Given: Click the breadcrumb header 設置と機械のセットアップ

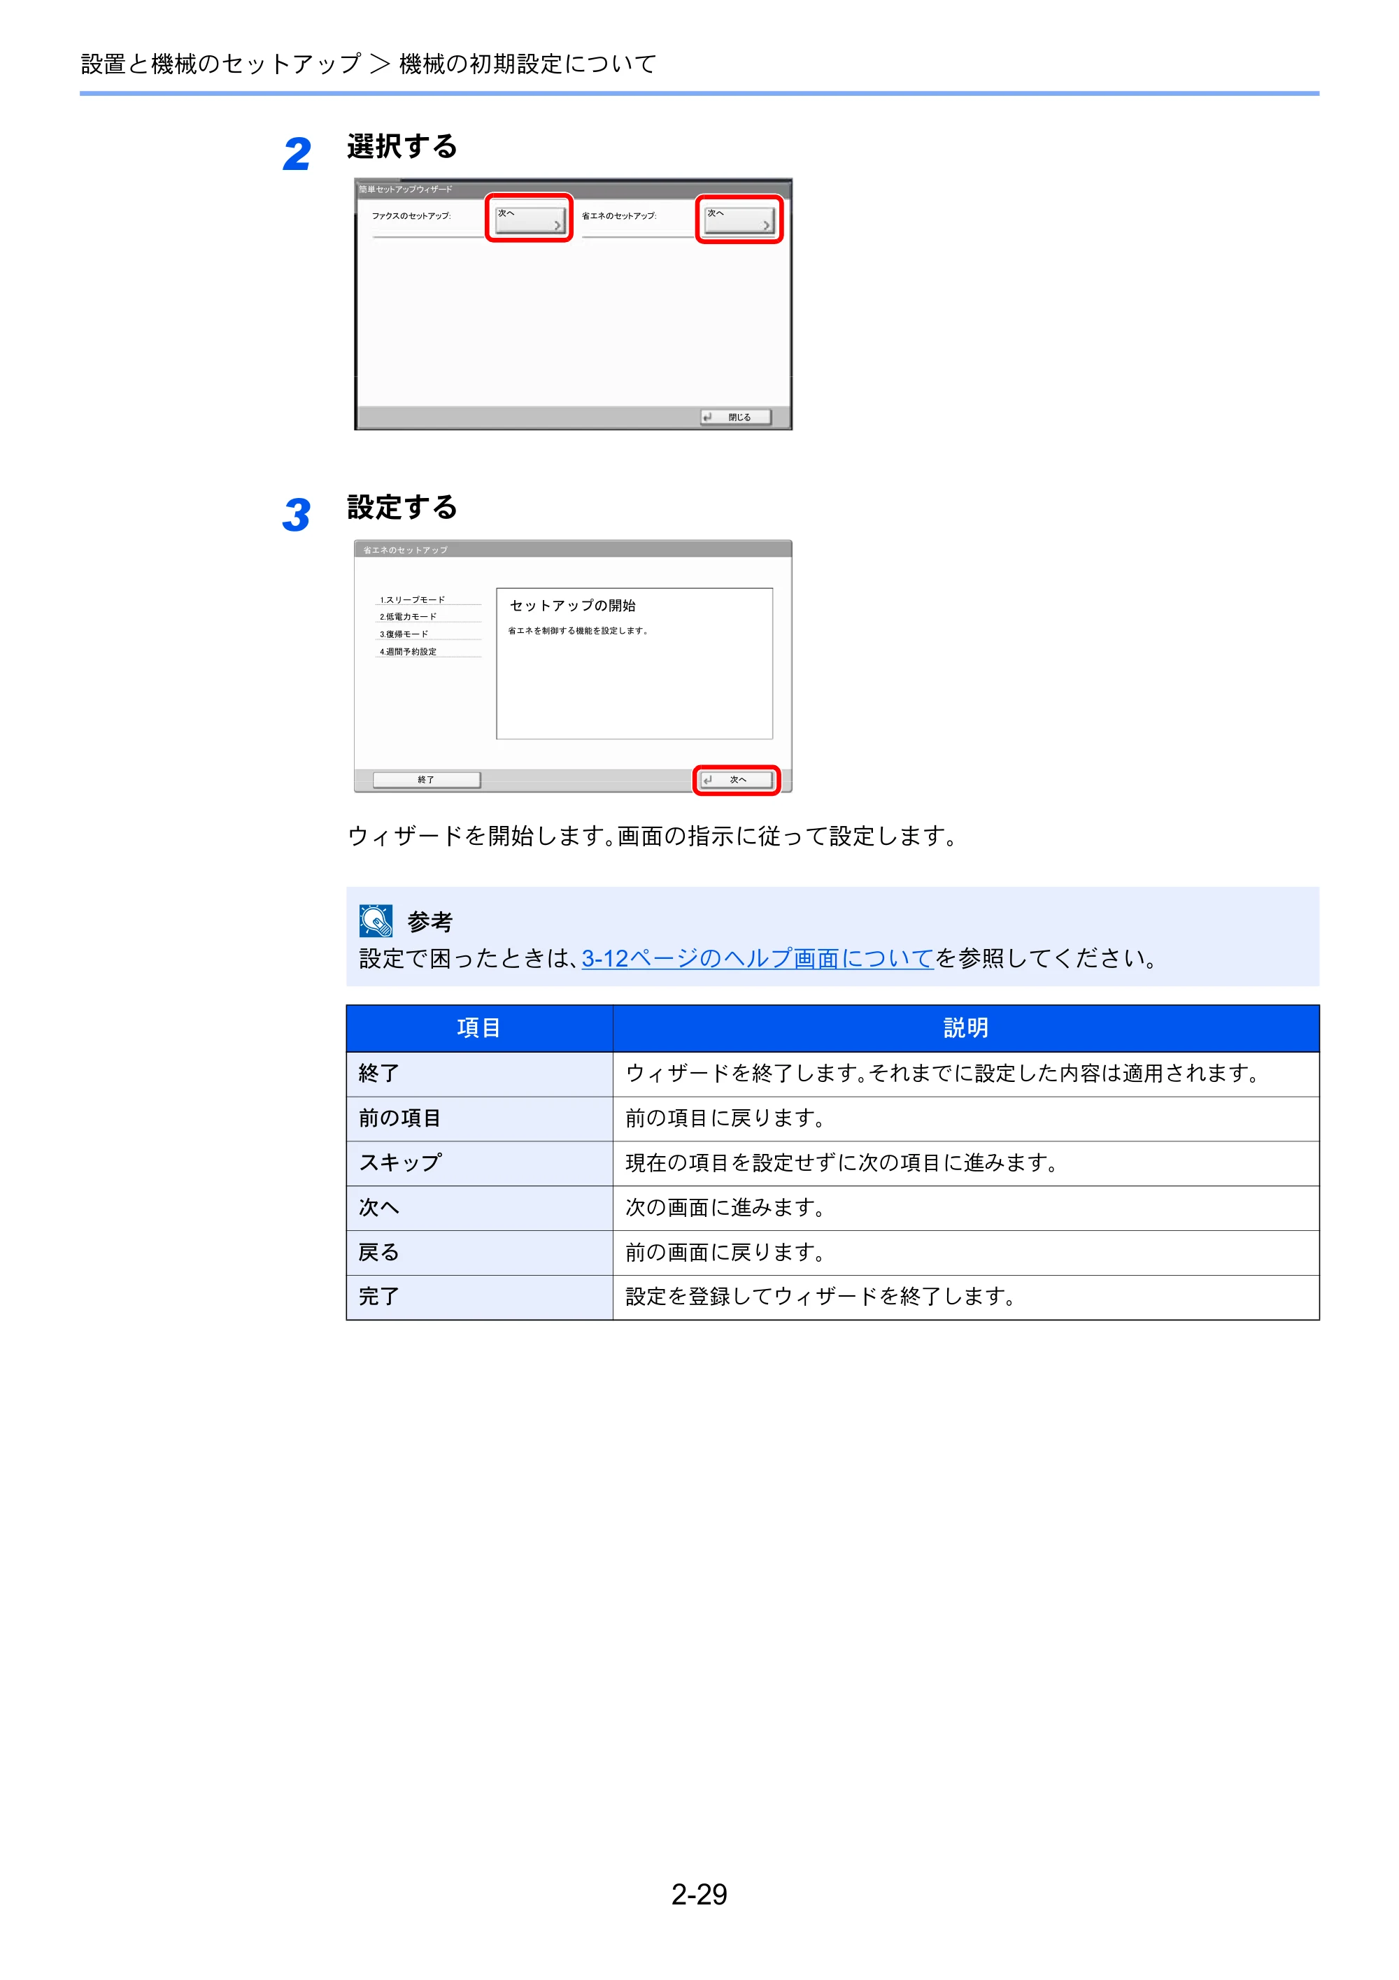Looking at the screenshot, I should [221, 64].
